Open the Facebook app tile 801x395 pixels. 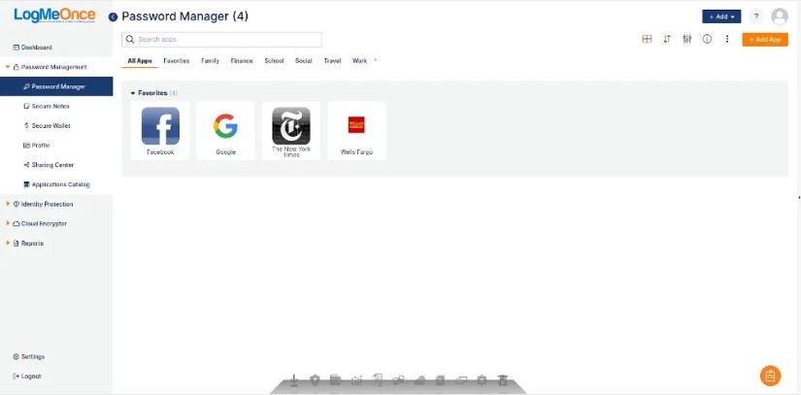click(160, 131)
